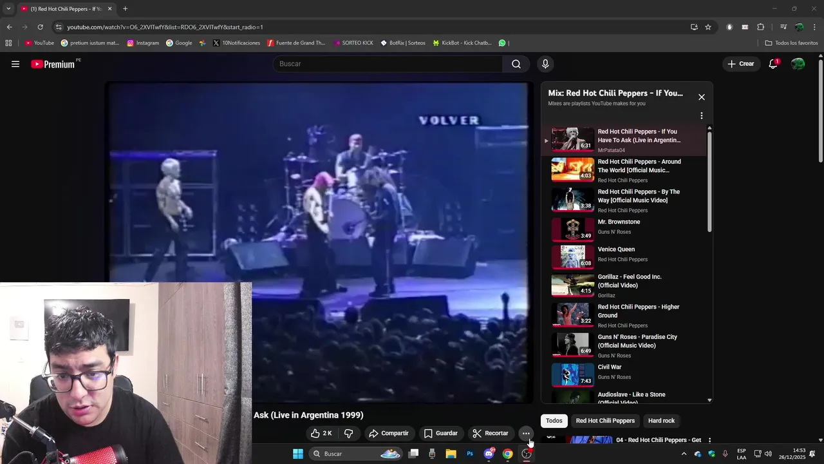Open the Chrome extensions puzzle icon
824x464 pixels.
pyautogui.click(x=760, y=27)
